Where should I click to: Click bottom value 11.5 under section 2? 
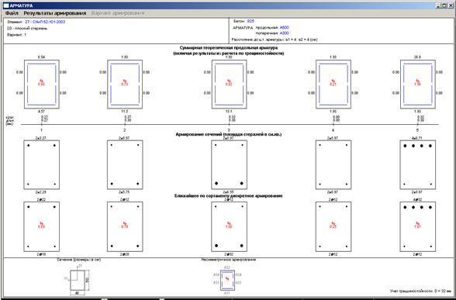[125, 112]
